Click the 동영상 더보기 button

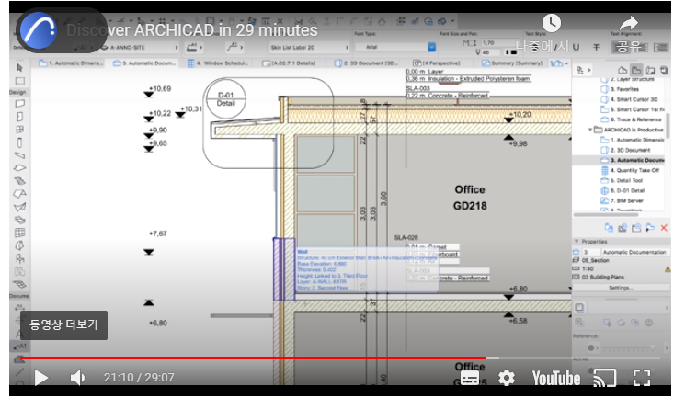point(63,325)
